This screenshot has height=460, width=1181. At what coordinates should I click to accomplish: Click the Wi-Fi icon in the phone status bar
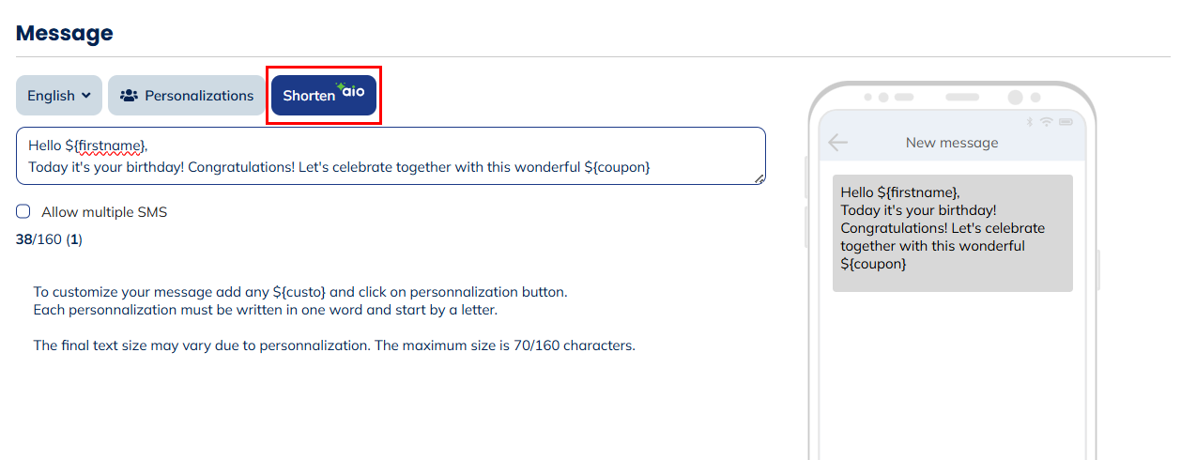tap(1046, 122)
